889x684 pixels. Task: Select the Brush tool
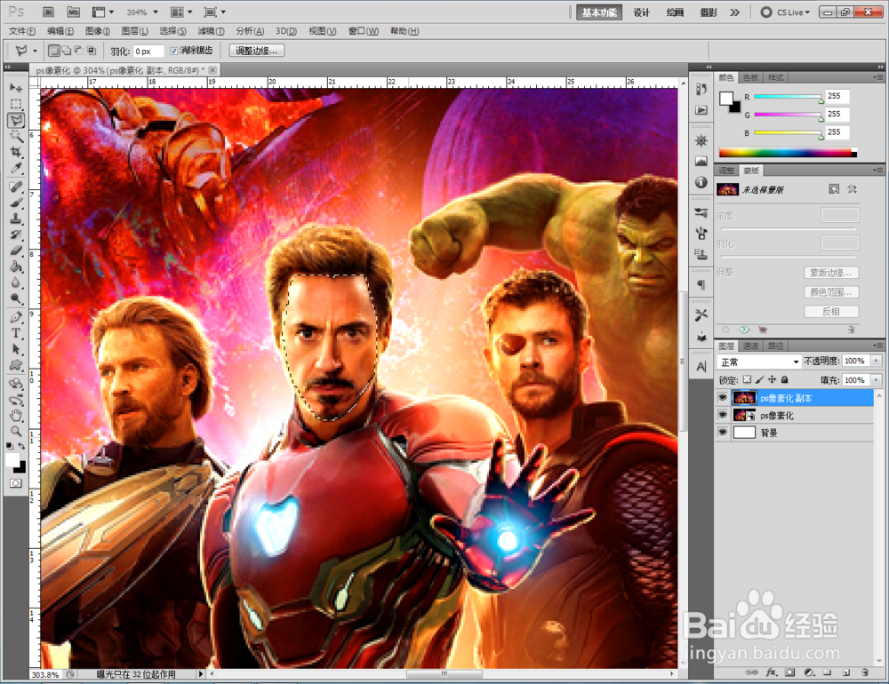tap(16, 203)
